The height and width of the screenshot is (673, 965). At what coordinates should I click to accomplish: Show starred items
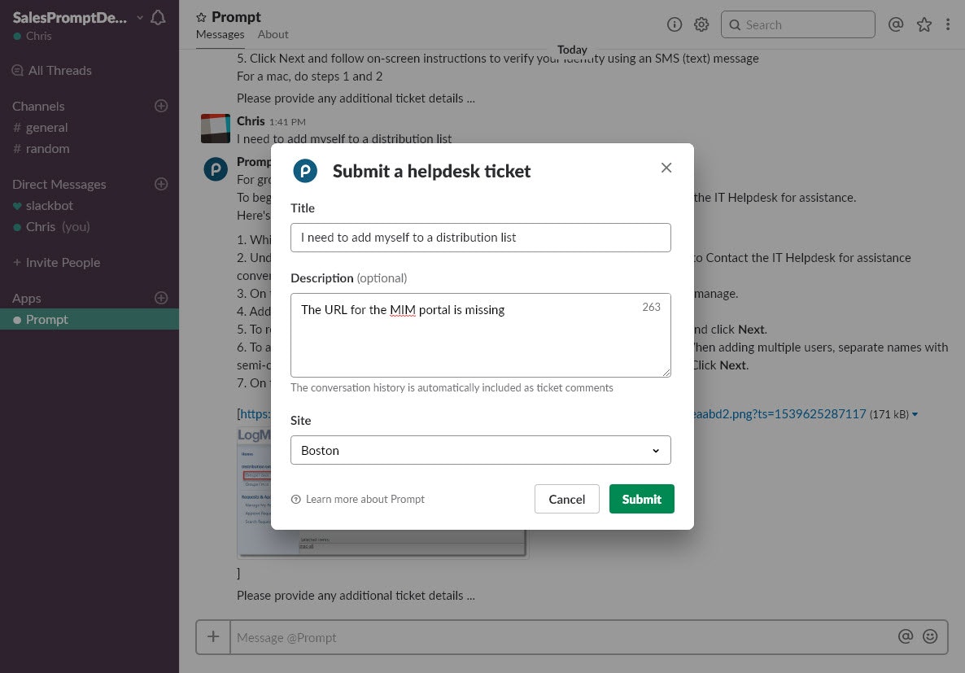point(924,24)
